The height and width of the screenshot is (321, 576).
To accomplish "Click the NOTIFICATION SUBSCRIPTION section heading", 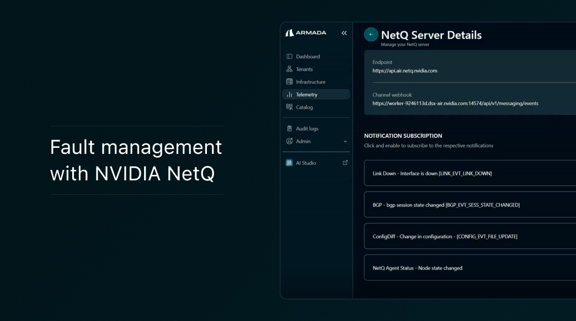I will [403, 136].
